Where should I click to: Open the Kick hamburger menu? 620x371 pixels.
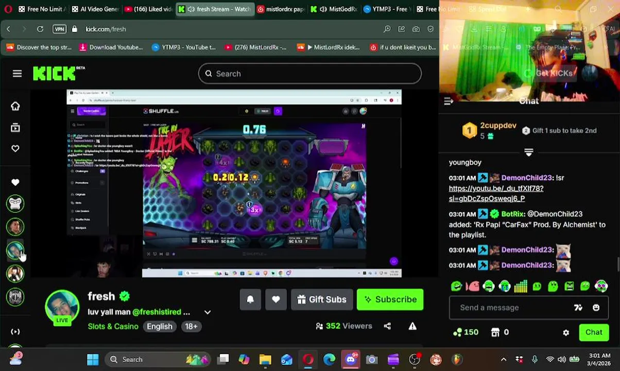[x=17, y=74]
